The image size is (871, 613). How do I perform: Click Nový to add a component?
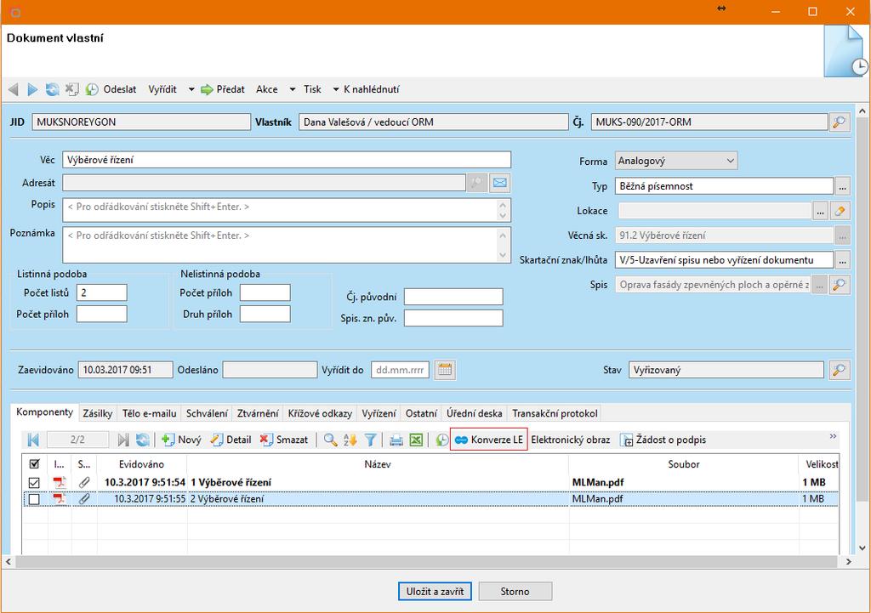(181, 440)
